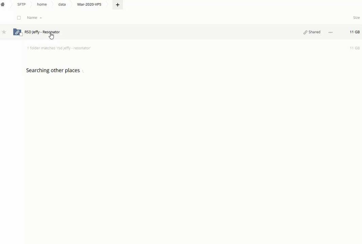
Task: Select the Mar-2020-VPS breadcrumb
Action: pos(89,4)
